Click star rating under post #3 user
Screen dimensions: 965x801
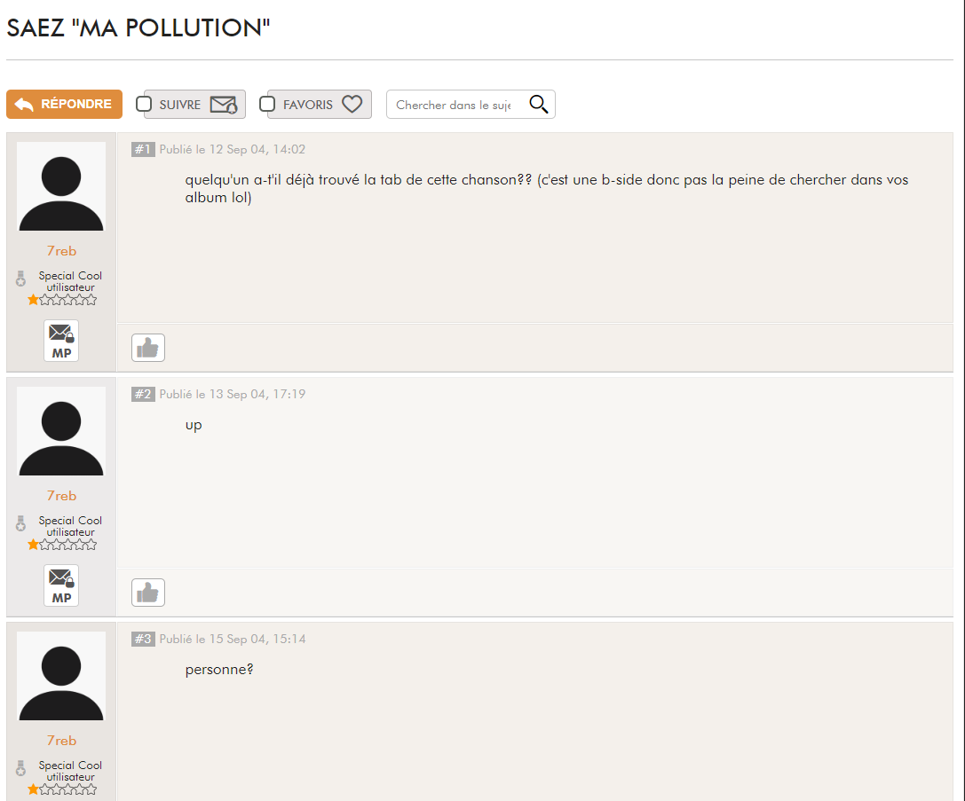(62, 789)
